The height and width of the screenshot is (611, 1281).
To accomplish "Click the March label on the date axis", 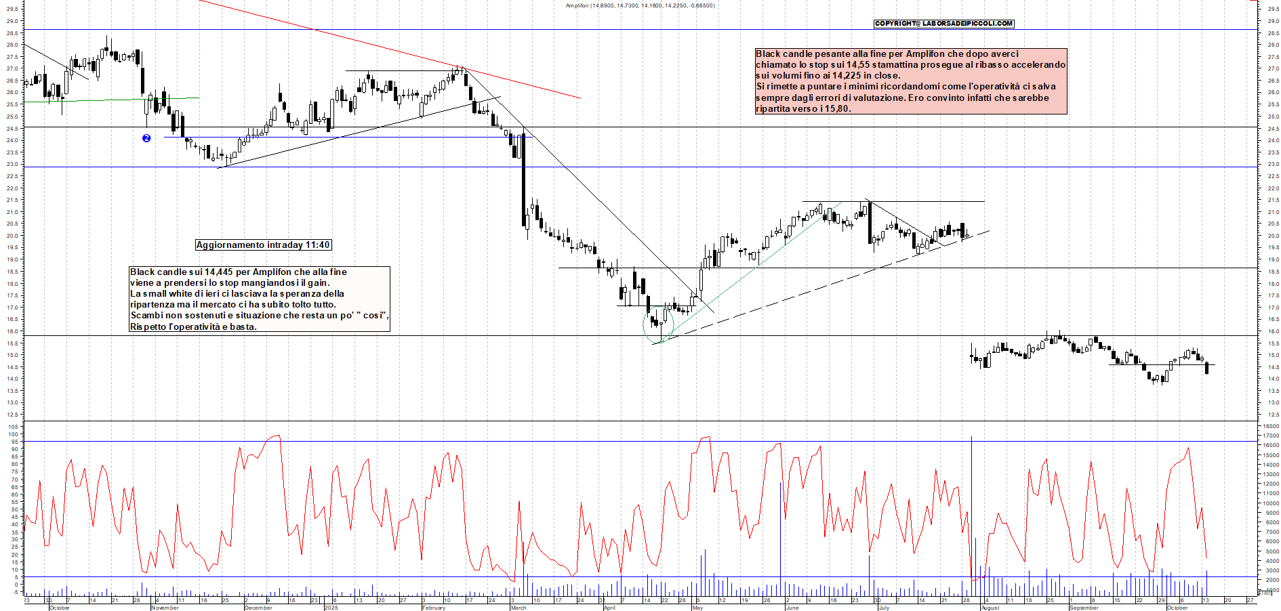I will tap(518, 608).
